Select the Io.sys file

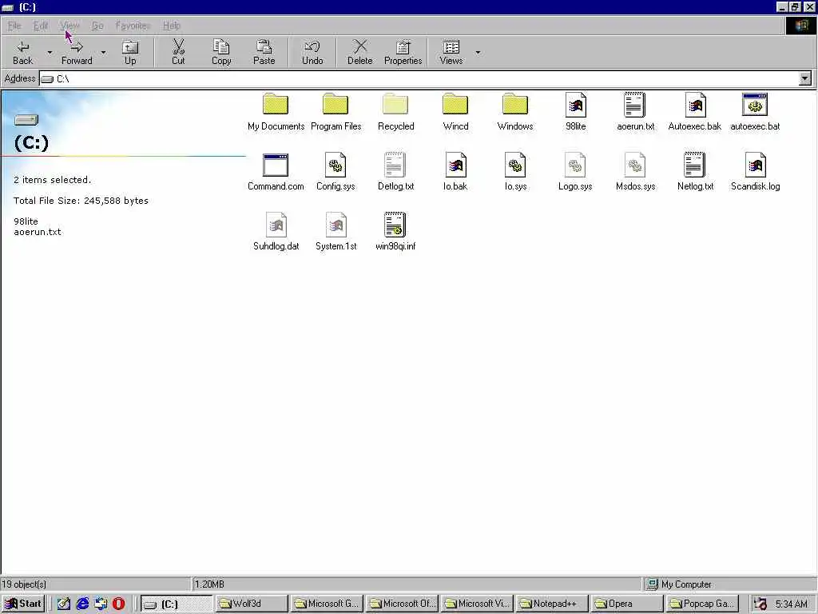tap(515, 173)
